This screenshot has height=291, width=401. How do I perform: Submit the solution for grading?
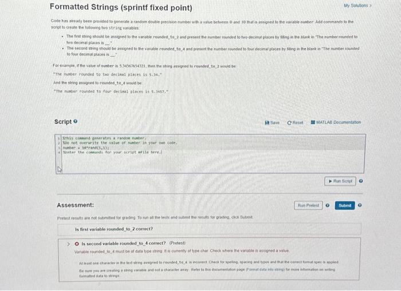click(345, 205)
